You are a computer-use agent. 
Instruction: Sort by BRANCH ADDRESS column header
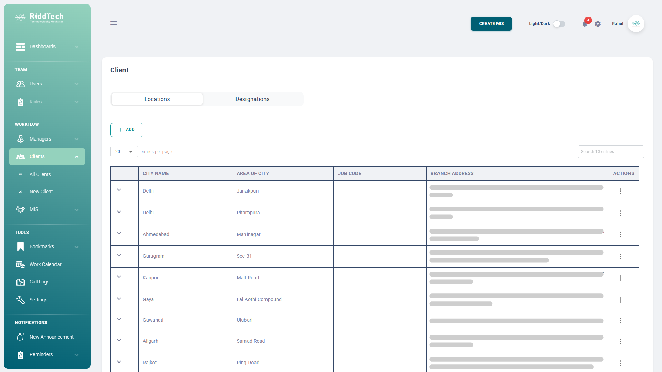[518, 174]
